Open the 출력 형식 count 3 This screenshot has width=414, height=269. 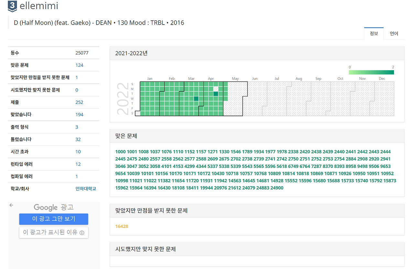point(77,127)
